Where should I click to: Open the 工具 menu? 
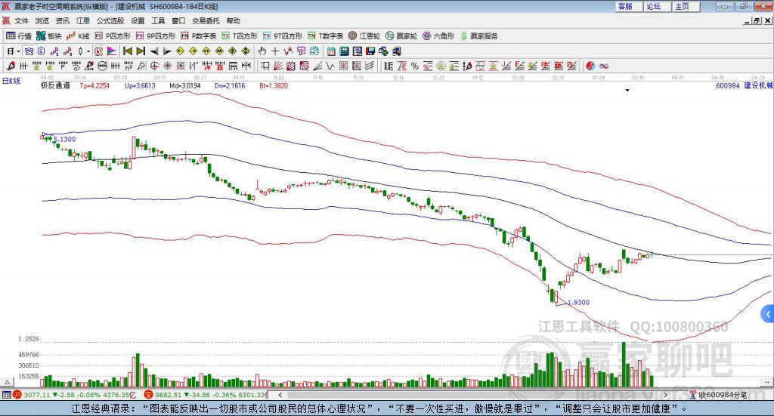tap(158, 20)
